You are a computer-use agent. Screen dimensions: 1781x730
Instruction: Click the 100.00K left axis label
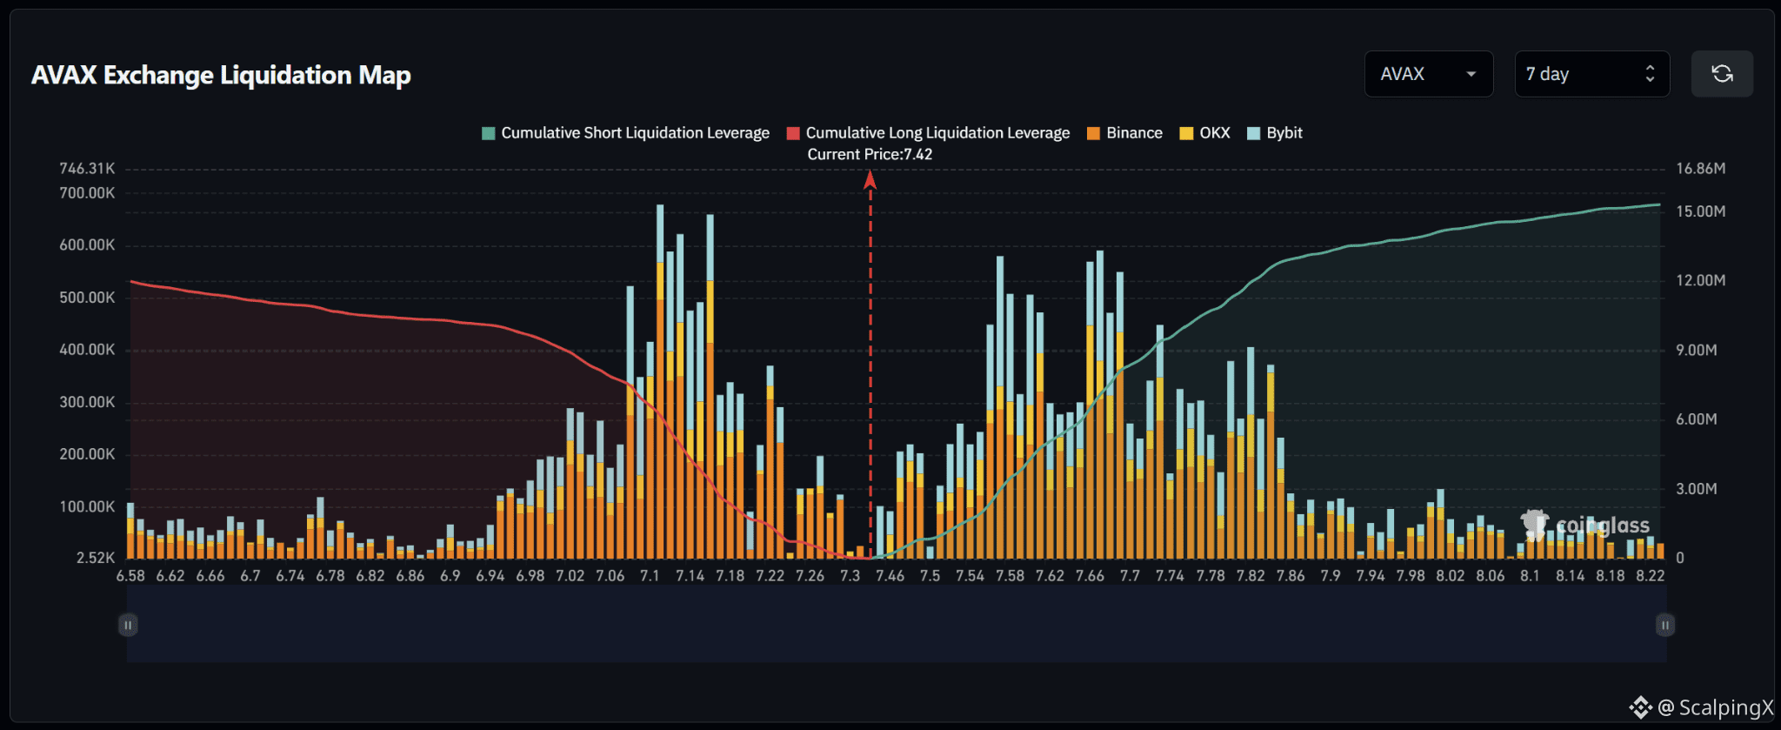point(87,506)
